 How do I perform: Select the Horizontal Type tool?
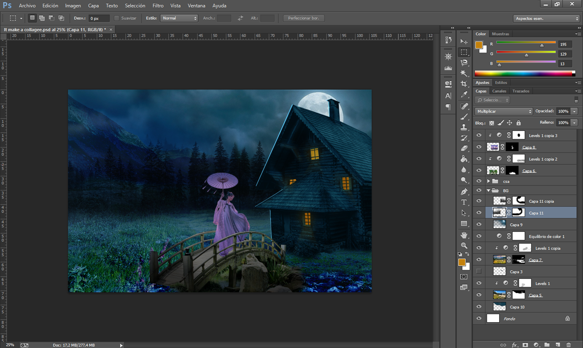(464, 202)
